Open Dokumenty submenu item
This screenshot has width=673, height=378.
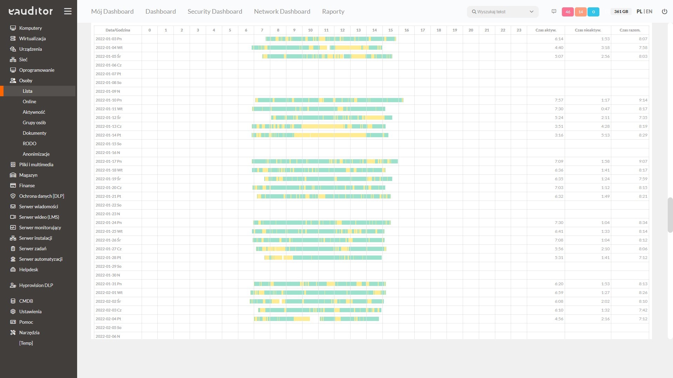(34, 133)
